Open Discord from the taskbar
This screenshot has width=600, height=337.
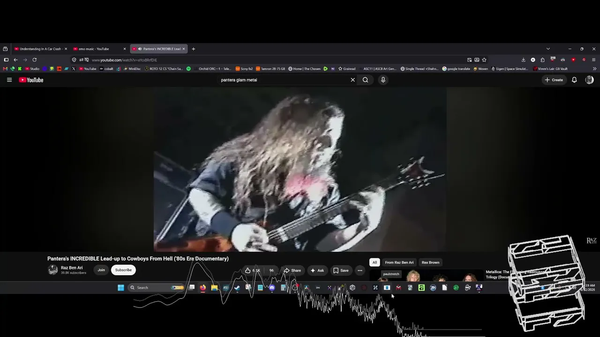pos(271,288)
